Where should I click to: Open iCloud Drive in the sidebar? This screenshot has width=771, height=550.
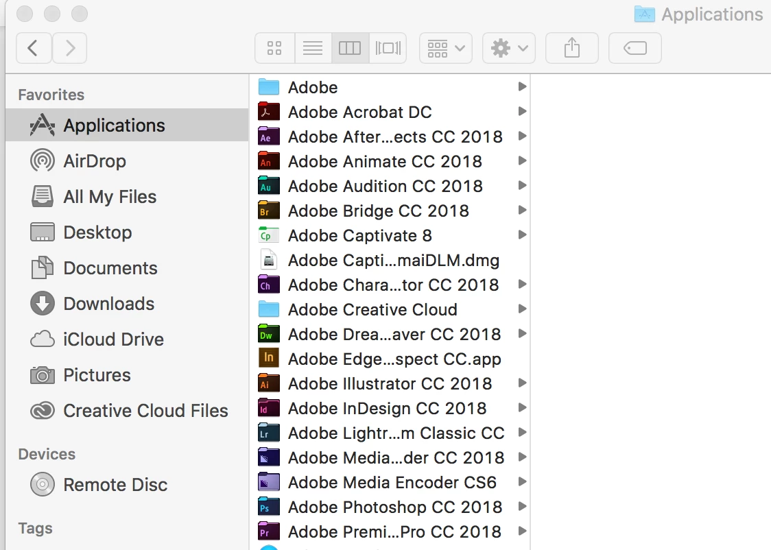click(x=127, y=339)
